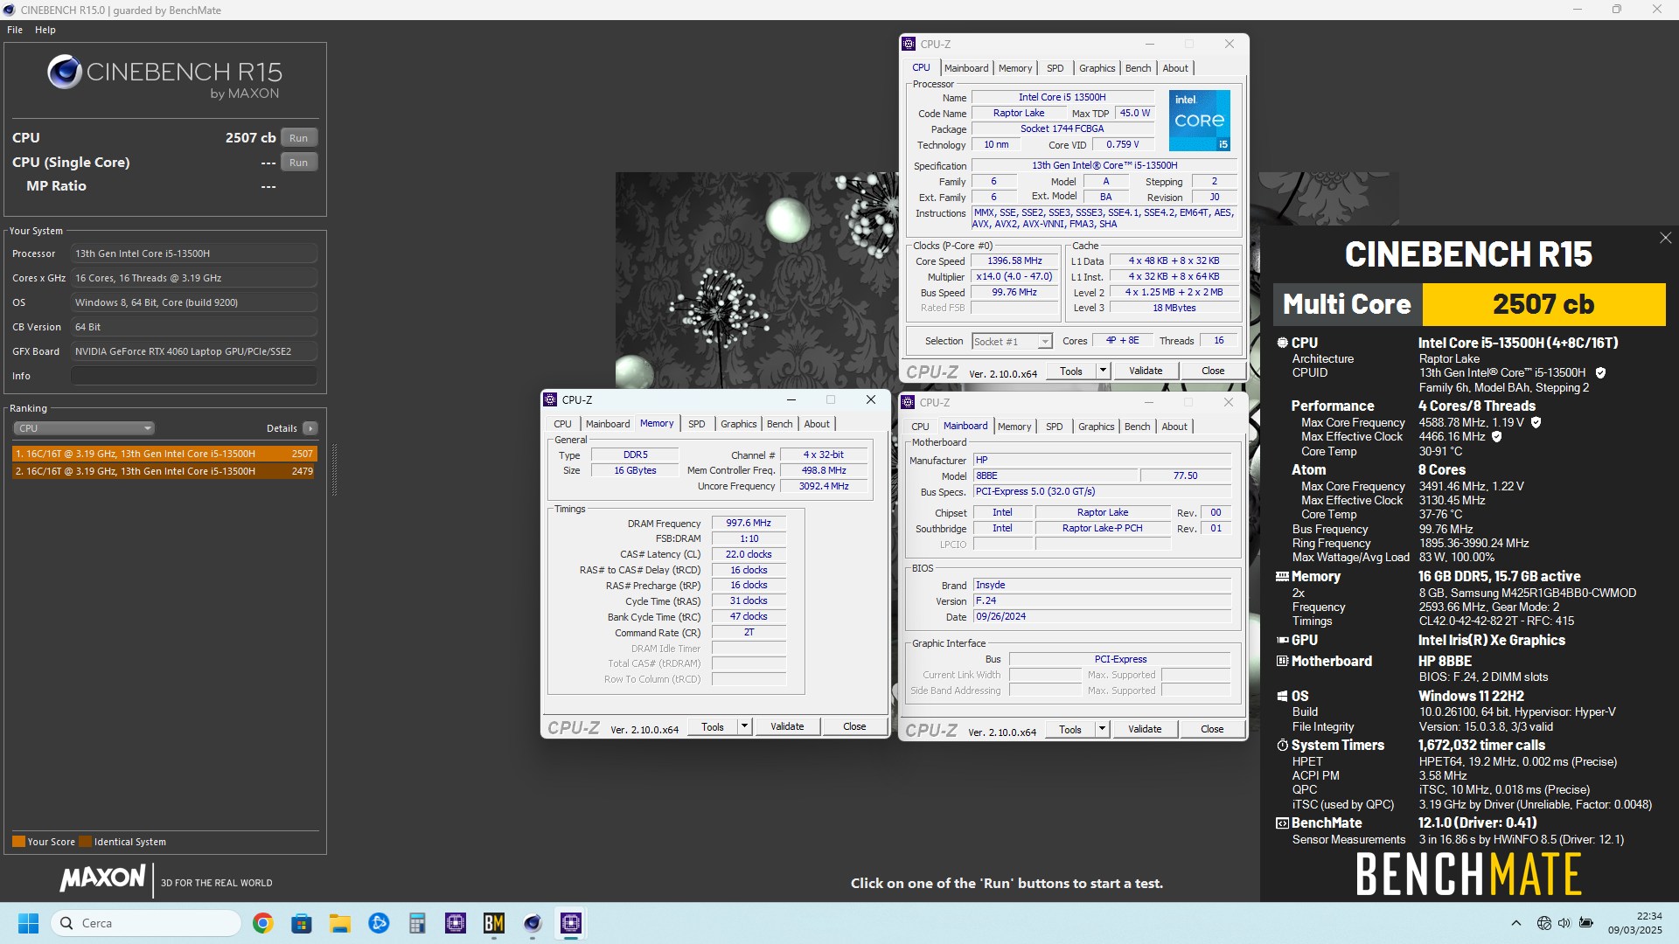Open Cinebench taskbar icon
Image resolution: width=1679 pixels, height=944 pixels.
coord(533,923)
